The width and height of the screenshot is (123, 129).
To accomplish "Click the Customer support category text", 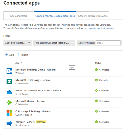I will point(24,115).
